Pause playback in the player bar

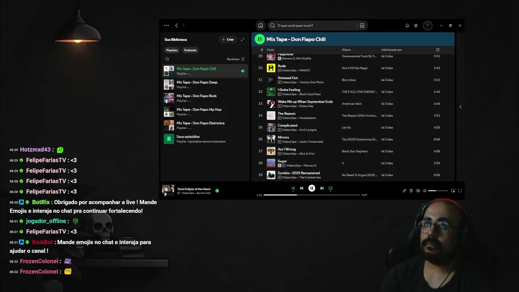point(311,188)
